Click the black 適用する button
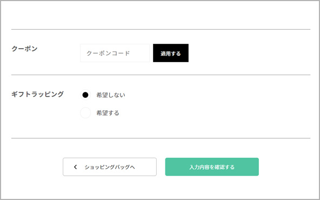320x200 pixels. pos(171,53)
